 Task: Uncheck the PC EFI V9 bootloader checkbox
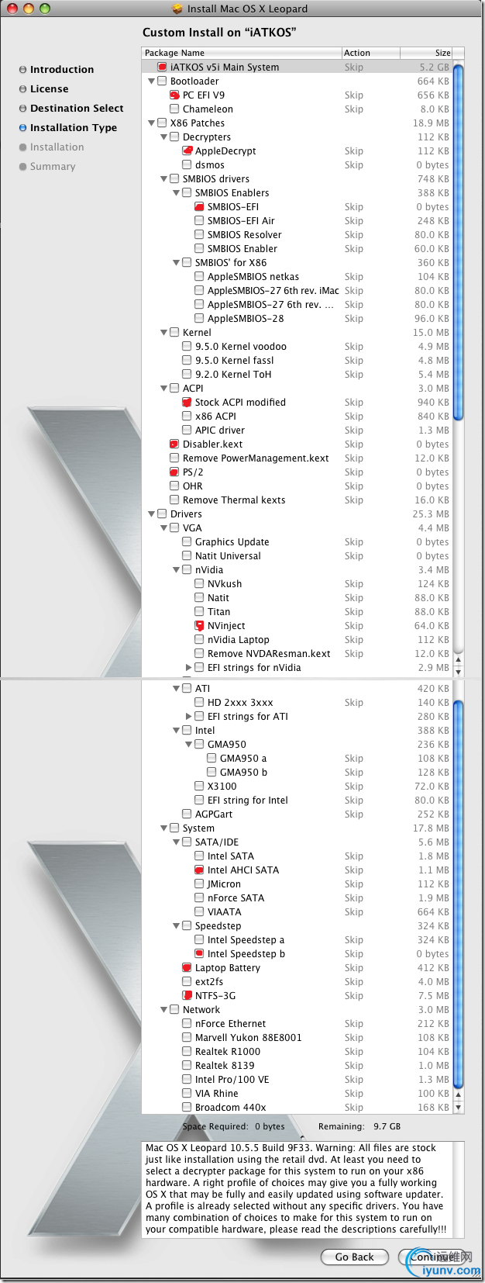[x=174, y=95]
